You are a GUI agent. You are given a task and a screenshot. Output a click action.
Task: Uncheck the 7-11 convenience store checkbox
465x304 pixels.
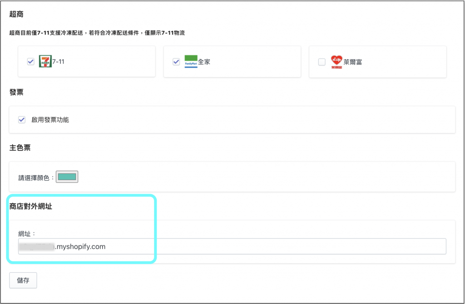tap(31, 62)
